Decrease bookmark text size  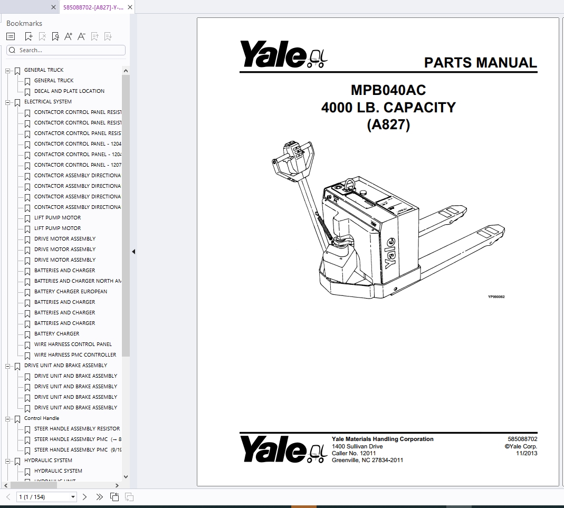coord(82,36)
